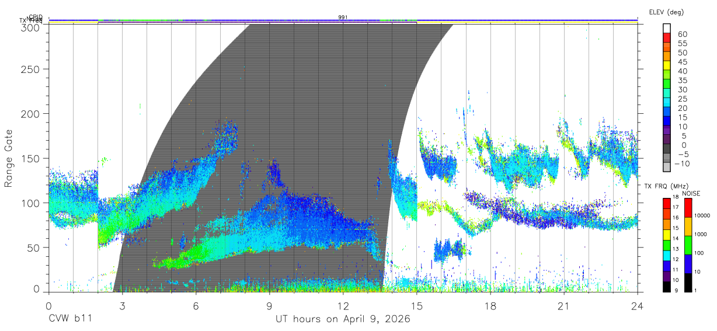
Task: Select the 'TX FRQ (MHz)' legend title
Action: click(x=665, y=186)
